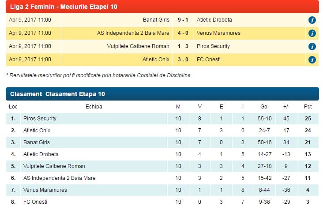Click the Echipa column header
The height and width of the screenshot is (209, 323).
(x=94, y=106)
